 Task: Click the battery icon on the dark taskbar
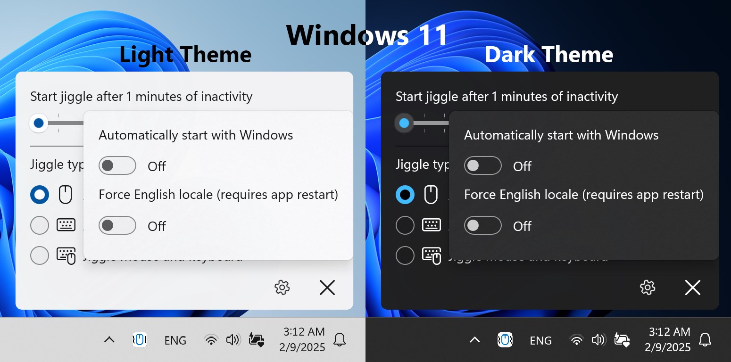pos(623,340)
